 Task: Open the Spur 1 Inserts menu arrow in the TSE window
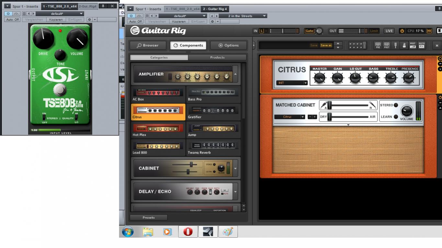7,6
